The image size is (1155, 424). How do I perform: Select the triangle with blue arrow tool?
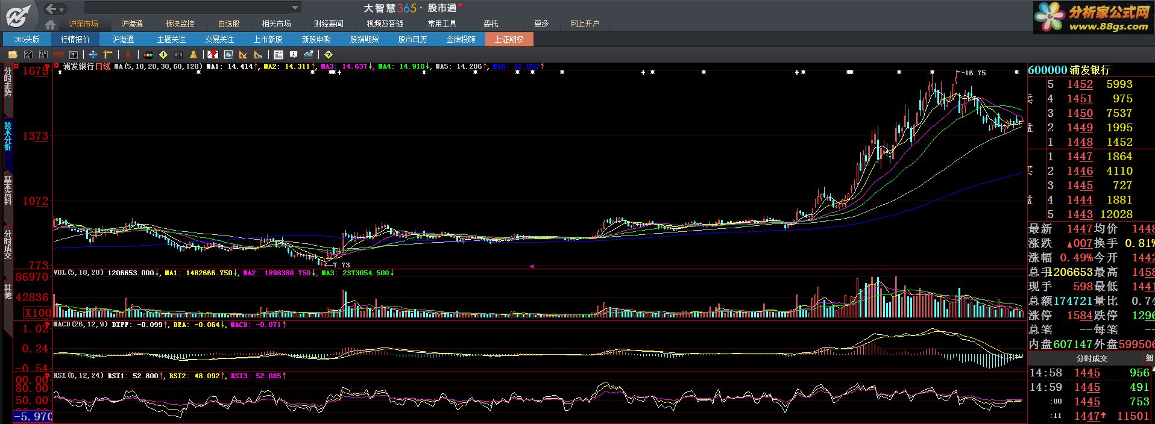coord(259,54)
